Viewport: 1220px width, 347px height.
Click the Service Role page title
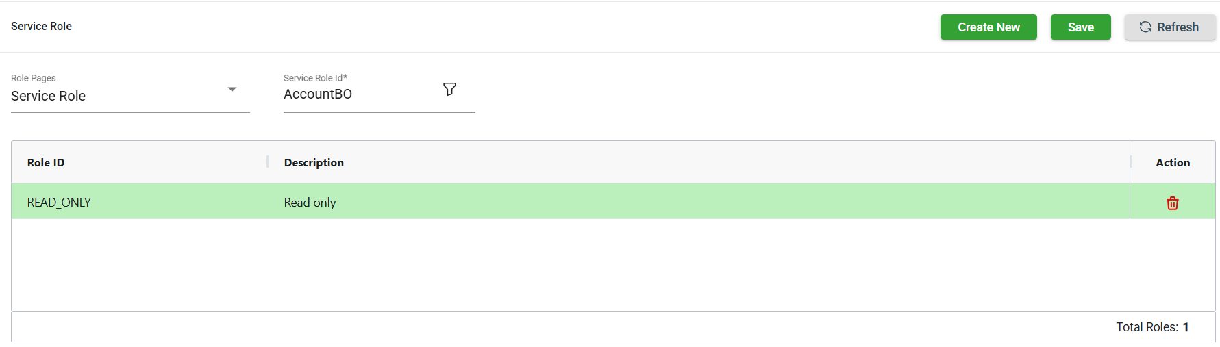(x=41, y=27)
